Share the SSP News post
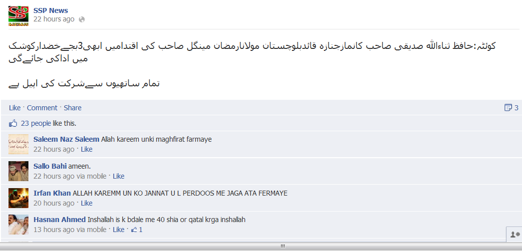Screen dimensions: 522x251 coord(72,108)
